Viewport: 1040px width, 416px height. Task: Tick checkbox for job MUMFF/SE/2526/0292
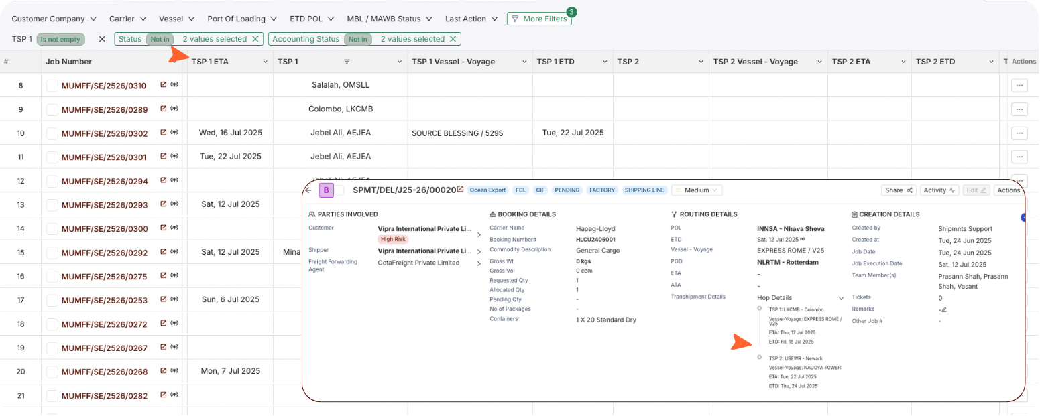[x=52, y=253]
